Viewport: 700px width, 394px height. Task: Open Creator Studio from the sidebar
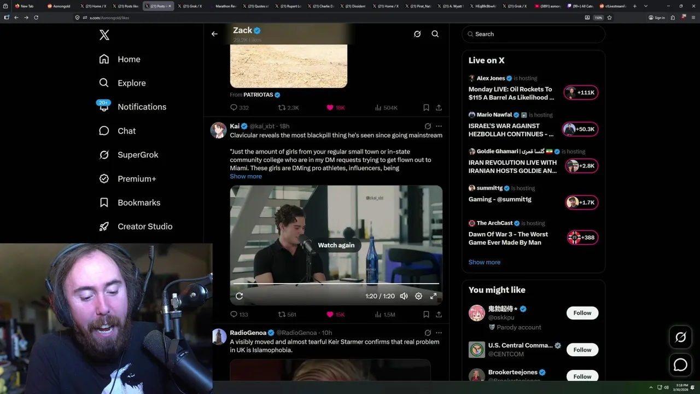[x=136, y=227]
